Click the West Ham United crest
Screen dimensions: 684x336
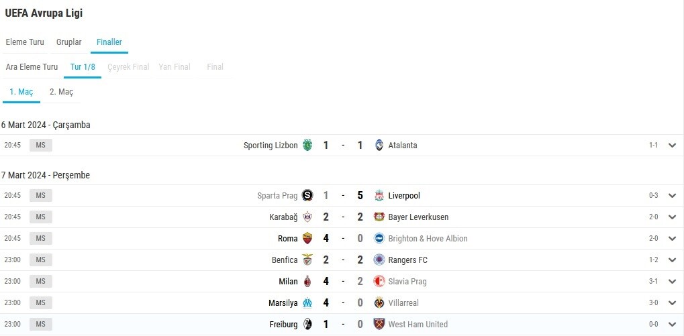coord(379,324)
